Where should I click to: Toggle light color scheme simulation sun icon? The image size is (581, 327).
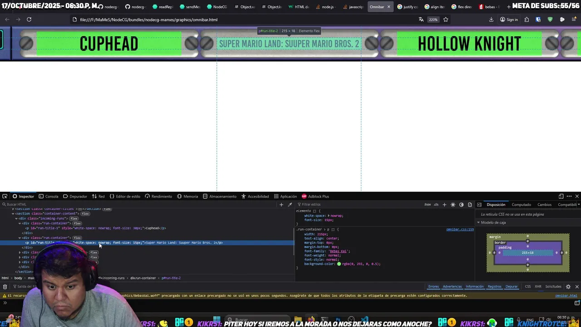pos(453,204)
